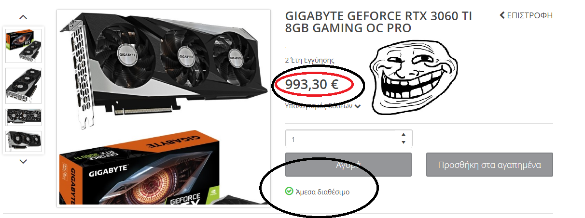Click Προσθήκη στα αγαπημένα button
585x218 pixels.
(489, 165)
